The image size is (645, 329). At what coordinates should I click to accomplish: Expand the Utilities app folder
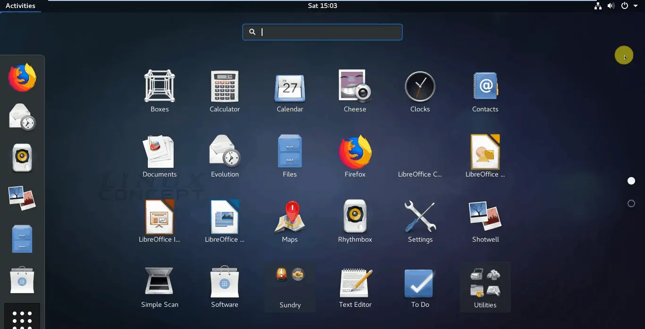[x=485, y=287]
